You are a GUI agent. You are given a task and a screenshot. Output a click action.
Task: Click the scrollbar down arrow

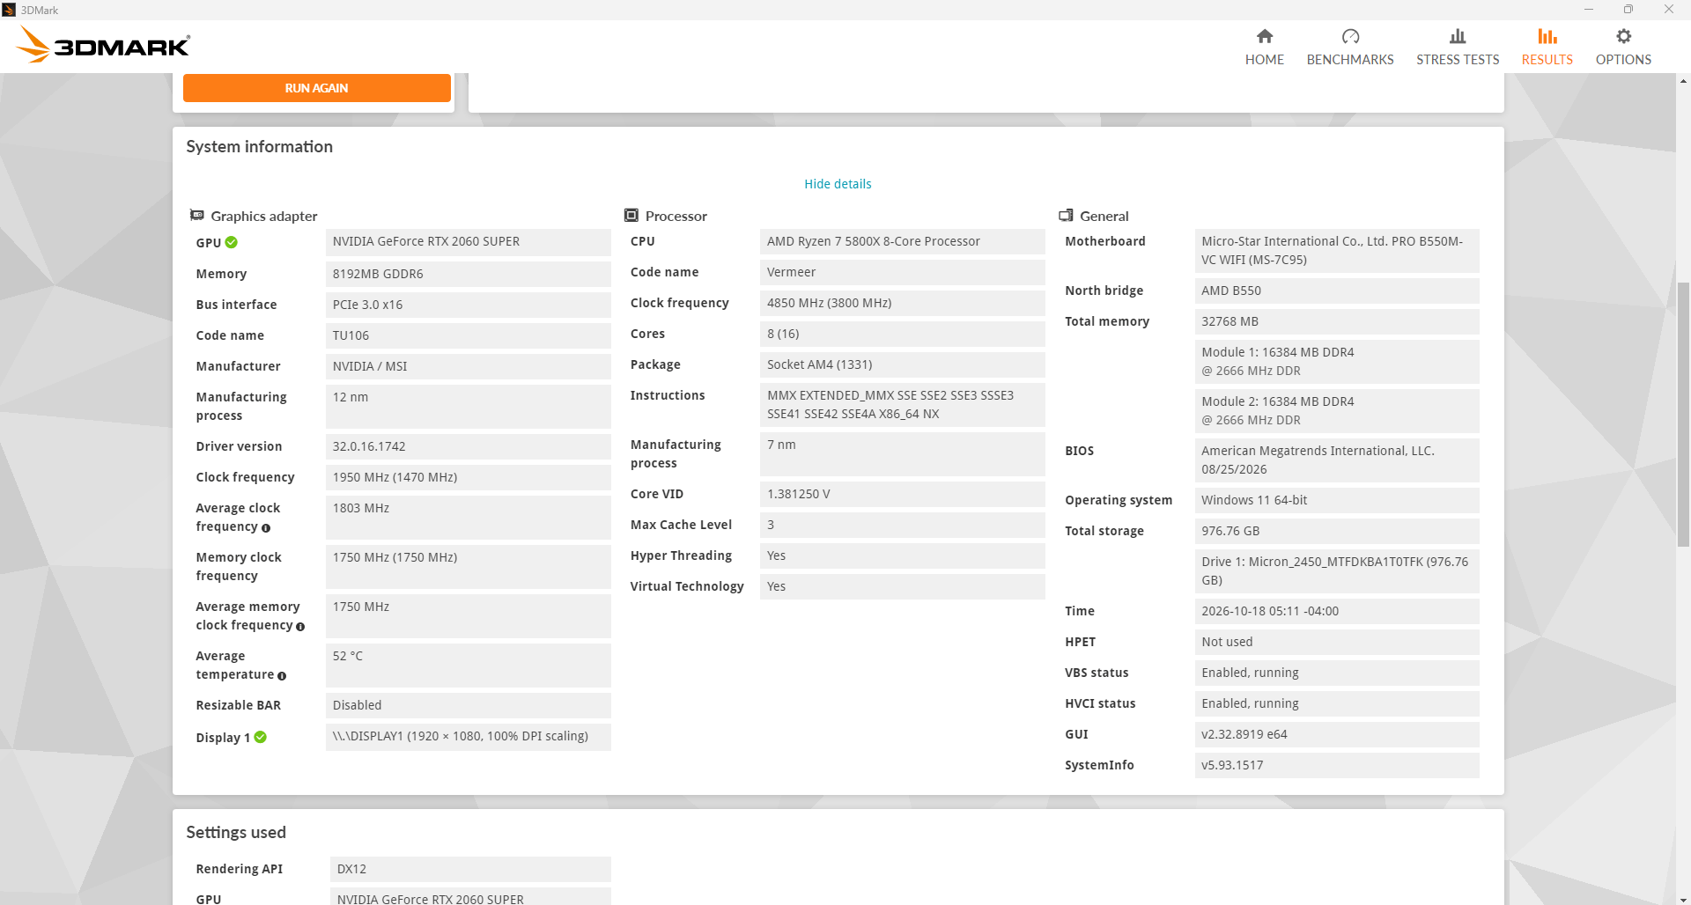(x=1683, y=898)
